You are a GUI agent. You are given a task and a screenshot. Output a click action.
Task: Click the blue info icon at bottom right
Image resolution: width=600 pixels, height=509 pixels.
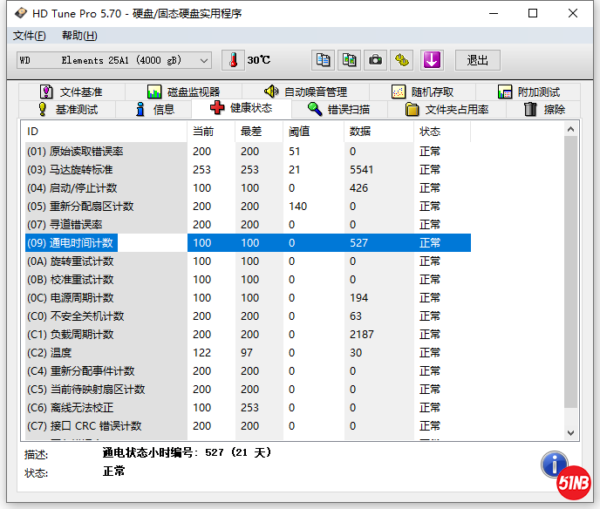pyautogui.click(x=553, y=464)
